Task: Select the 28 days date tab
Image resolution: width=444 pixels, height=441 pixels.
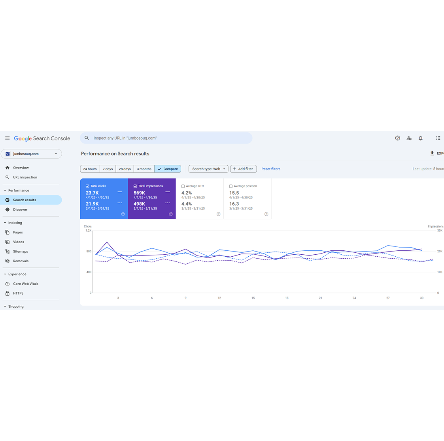Action: coord(125,169)
